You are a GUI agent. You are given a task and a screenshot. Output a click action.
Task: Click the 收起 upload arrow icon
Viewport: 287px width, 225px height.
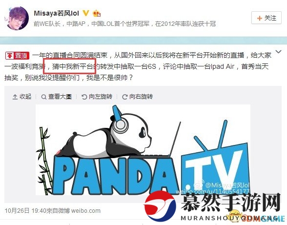point(15,97)
